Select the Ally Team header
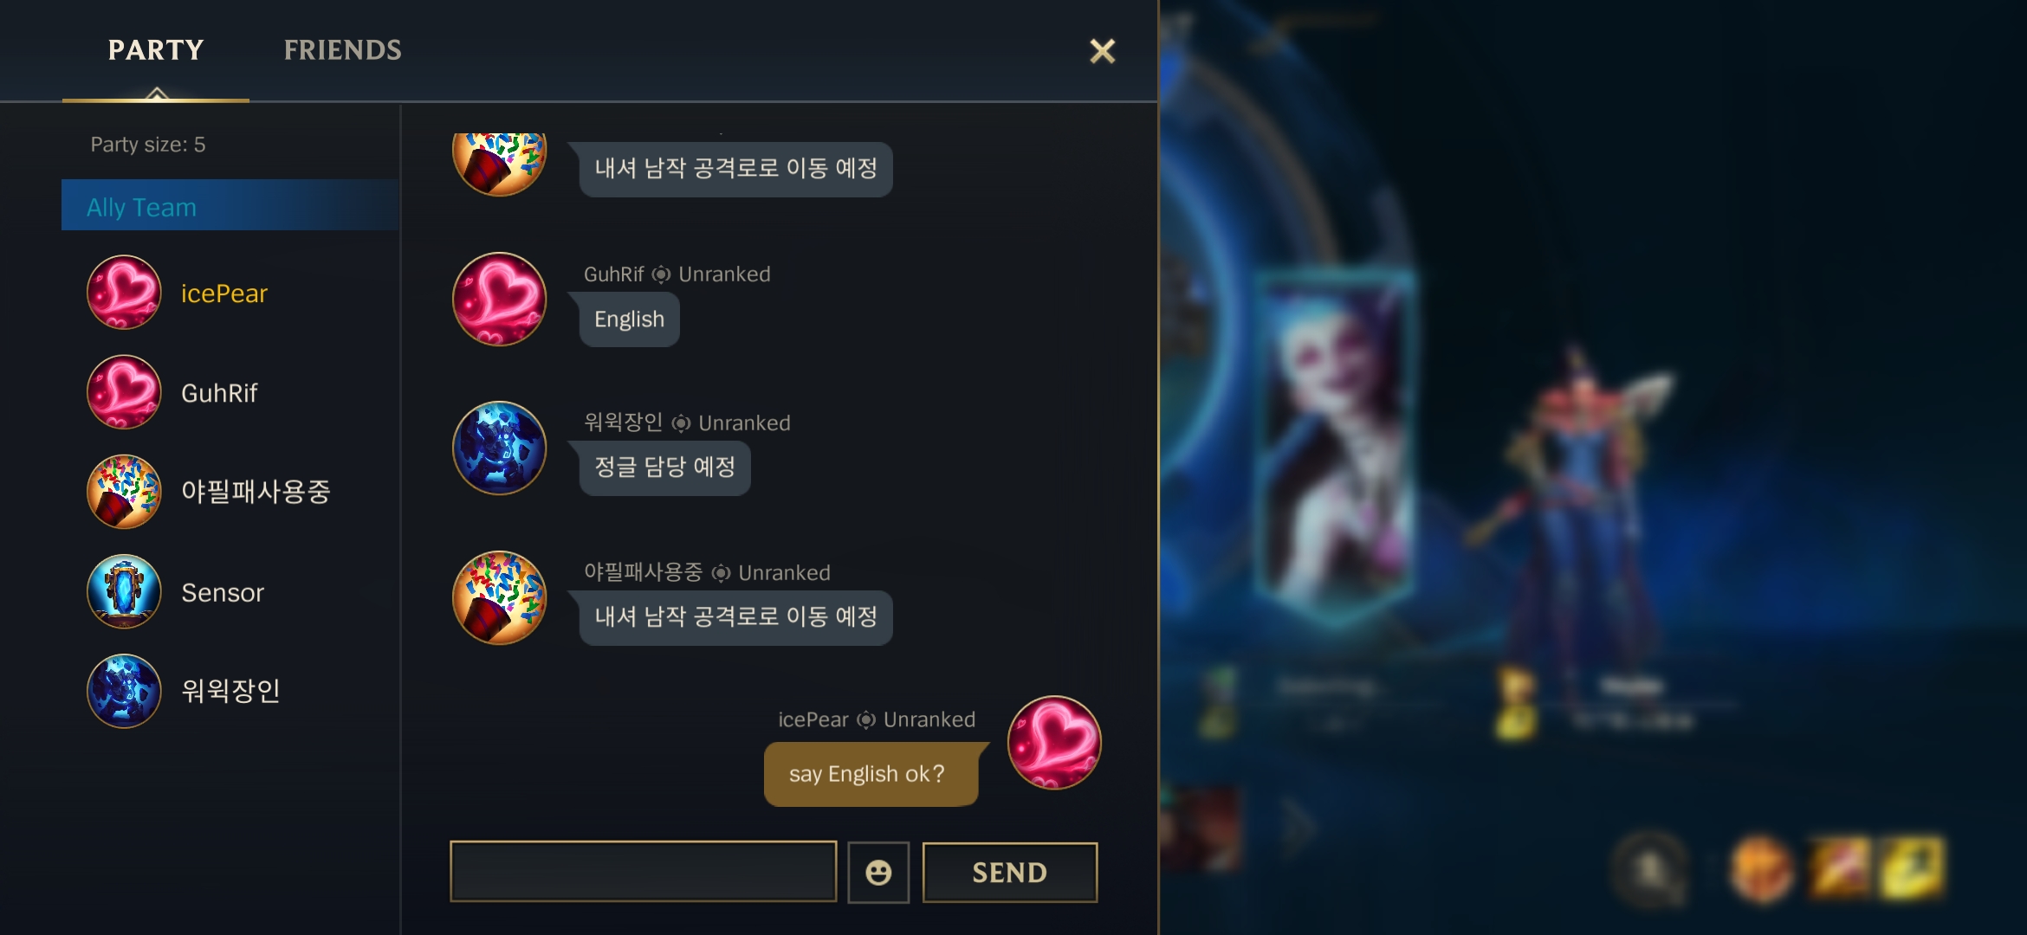This screenshot has width=2027, height=935. point(230,205)
